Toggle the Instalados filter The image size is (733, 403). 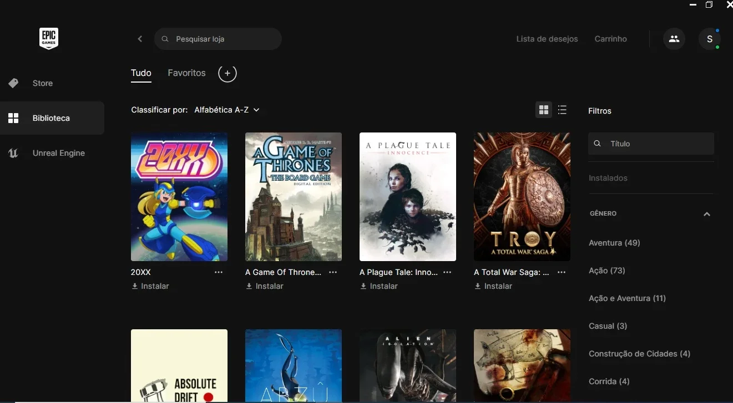point(608,178)
